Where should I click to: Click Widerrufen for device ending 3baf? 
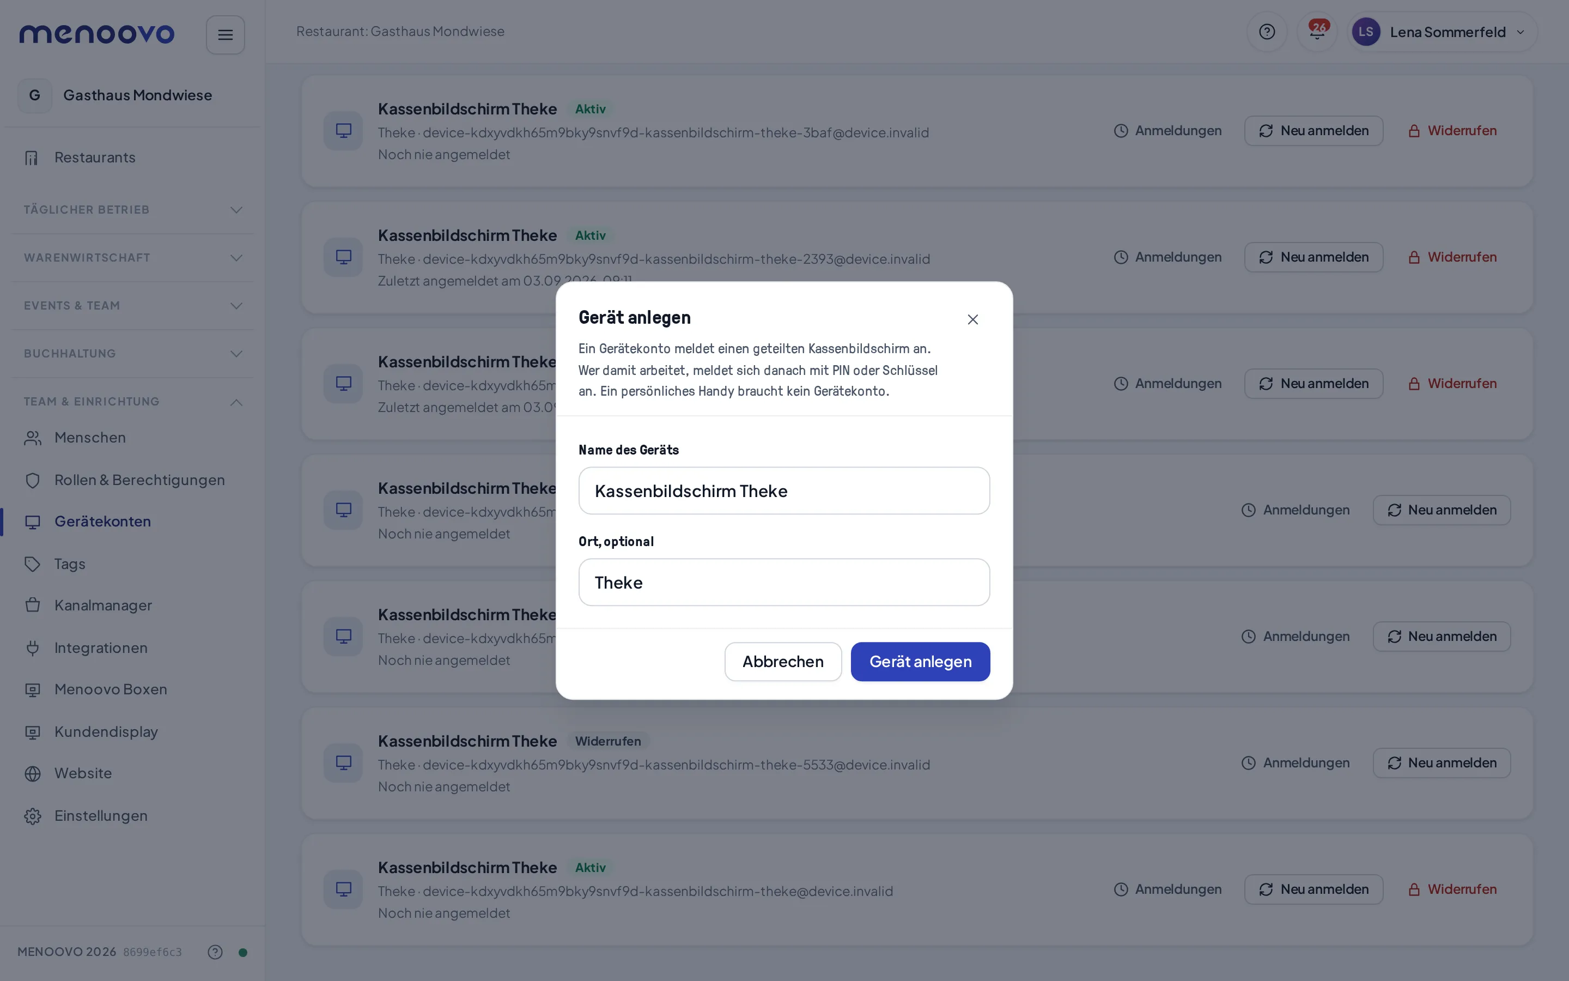pyautogui.click(x=1453, y=131)
